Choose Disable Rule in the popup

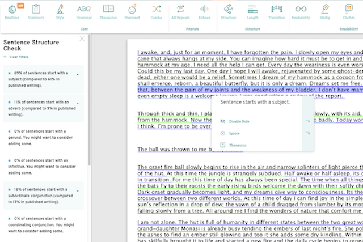click(239, 121)
